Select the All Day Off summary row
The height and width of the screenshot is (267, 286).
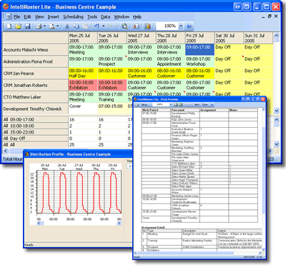(x=35, y=138)
